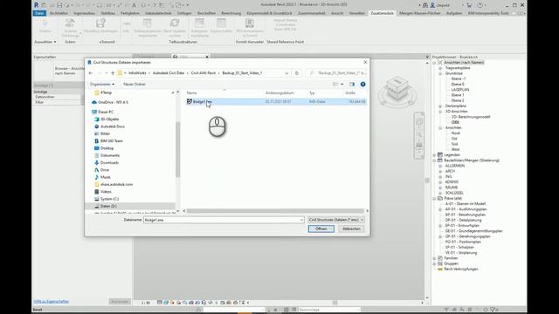Image resolution: width=559 pixels, height=314 pixels.
Task: Click the horizontal scrollbar in file list
Action: pyautogui.click(x=275, y=211)
